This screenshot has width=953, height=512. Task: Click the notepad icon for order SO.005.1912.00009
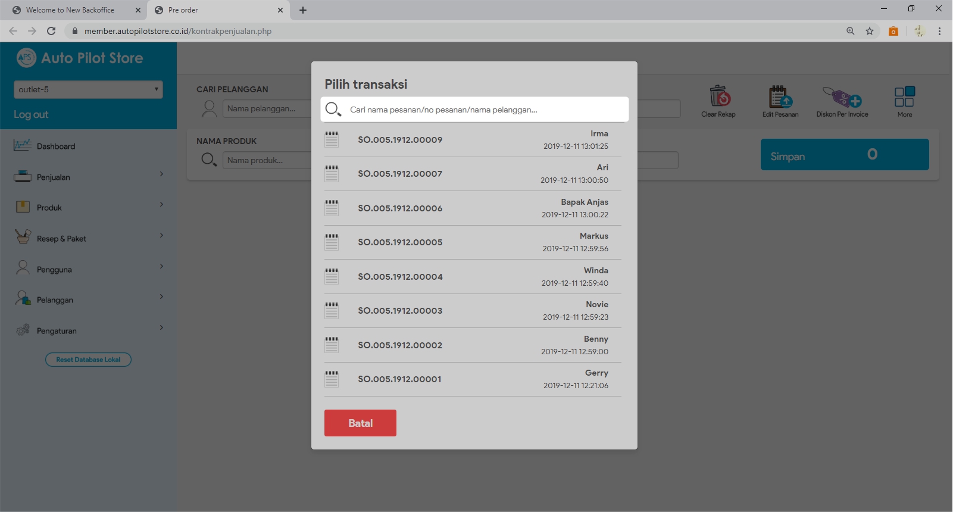(x=332, y=140)
